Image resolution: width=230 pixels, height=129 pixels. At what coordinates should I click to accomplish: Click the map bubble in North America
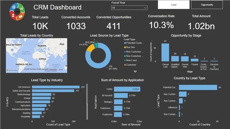pos(12,50)
